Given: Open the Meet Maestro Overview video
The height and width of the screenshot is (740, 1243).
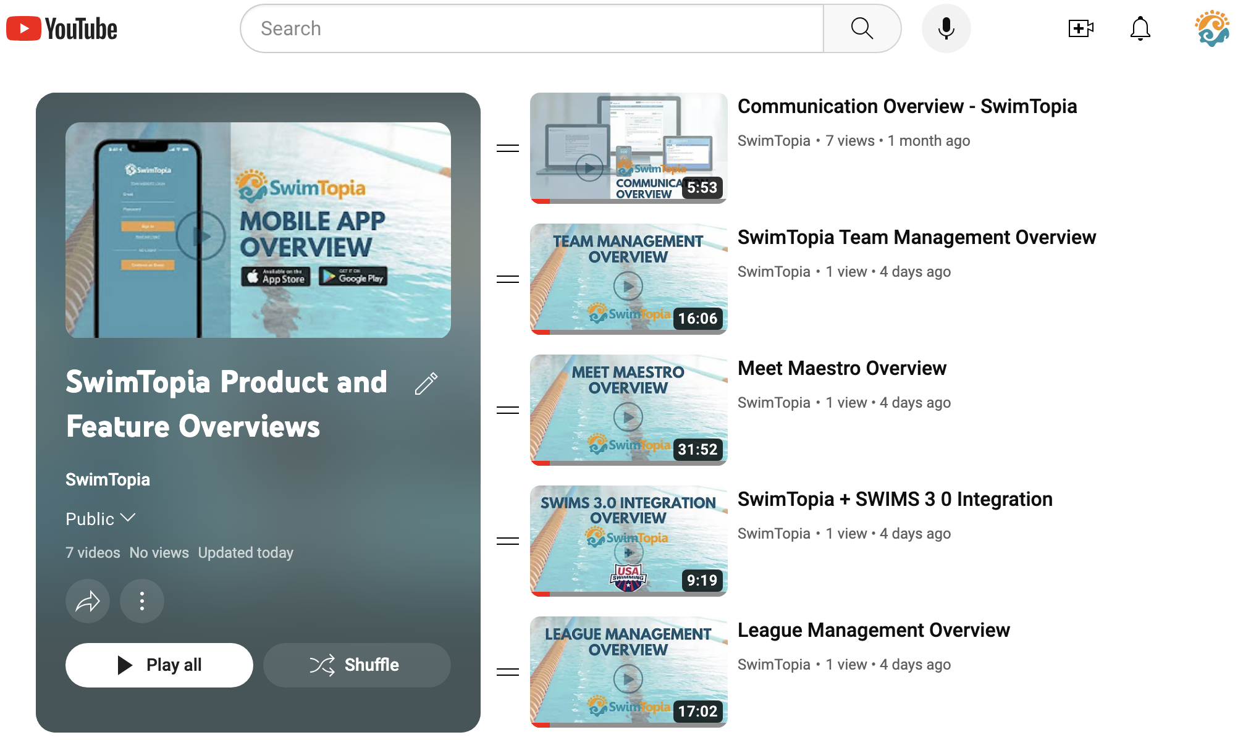Looking at the screenshot, I should tap(842, 368).
